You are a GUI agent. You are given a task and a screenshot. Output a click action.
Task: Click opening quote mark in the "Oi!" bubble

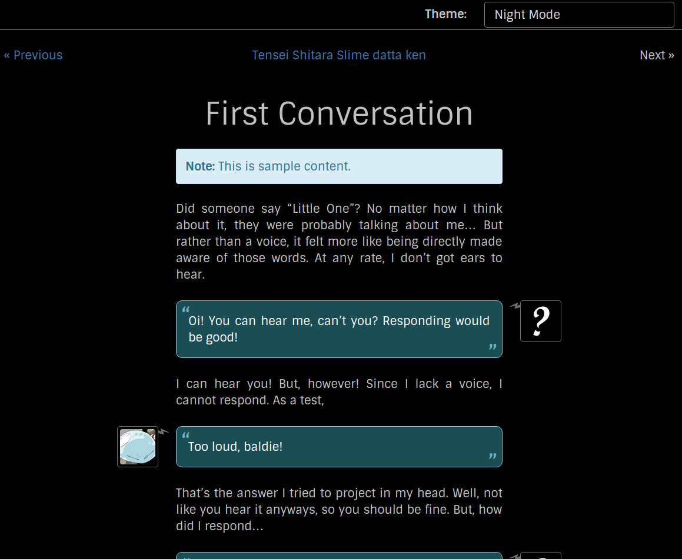pos(186,310)
